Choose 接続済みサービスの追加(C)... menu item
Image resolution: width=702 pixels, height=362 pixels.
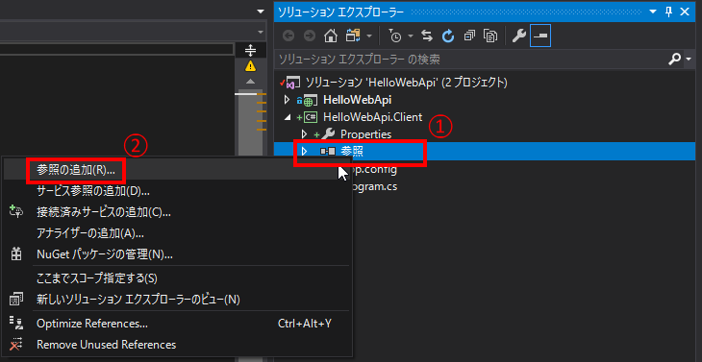tap(176, 212)
